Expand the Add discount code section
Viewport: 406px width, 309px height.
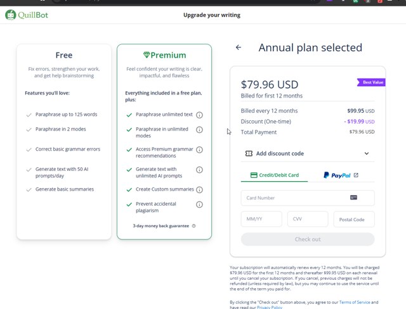pyautogui.click(x=279, y=153)
